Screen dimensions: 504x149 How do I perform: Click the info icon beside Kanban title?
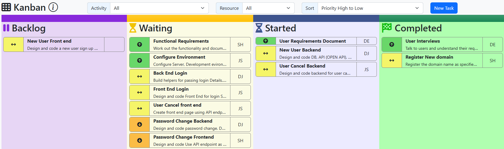[53, 7]
